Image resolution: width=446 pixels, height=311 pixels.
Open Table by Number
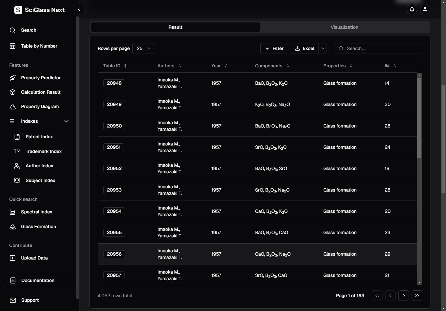point(39,46)
